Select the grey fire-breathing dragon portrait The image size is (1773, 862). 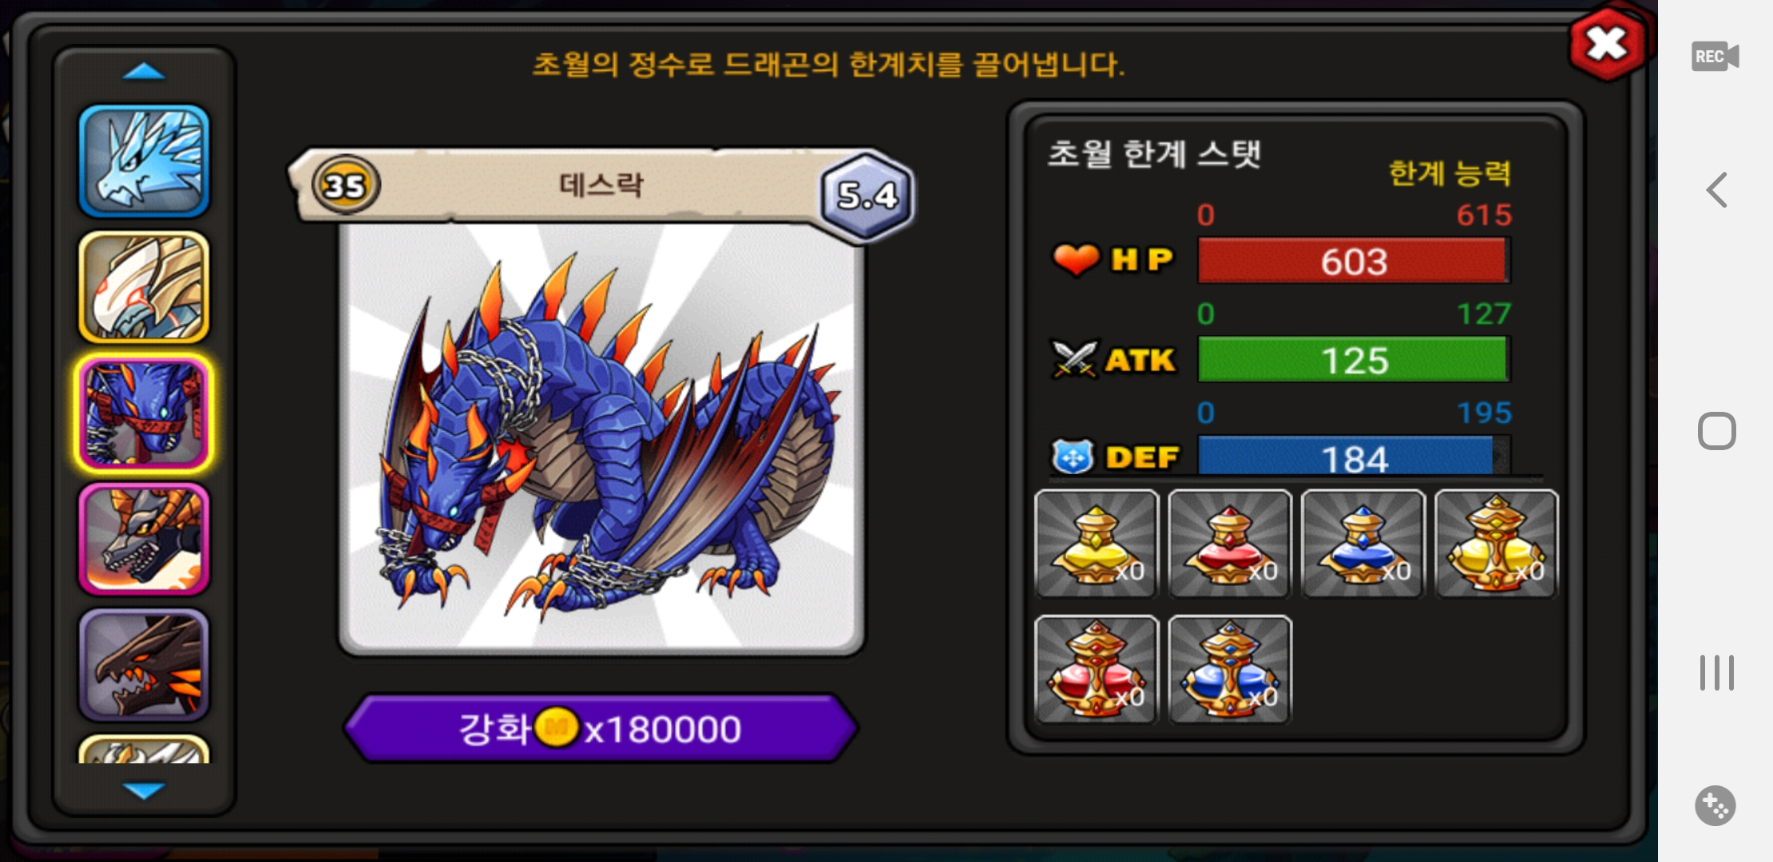(x=144, y=540)
